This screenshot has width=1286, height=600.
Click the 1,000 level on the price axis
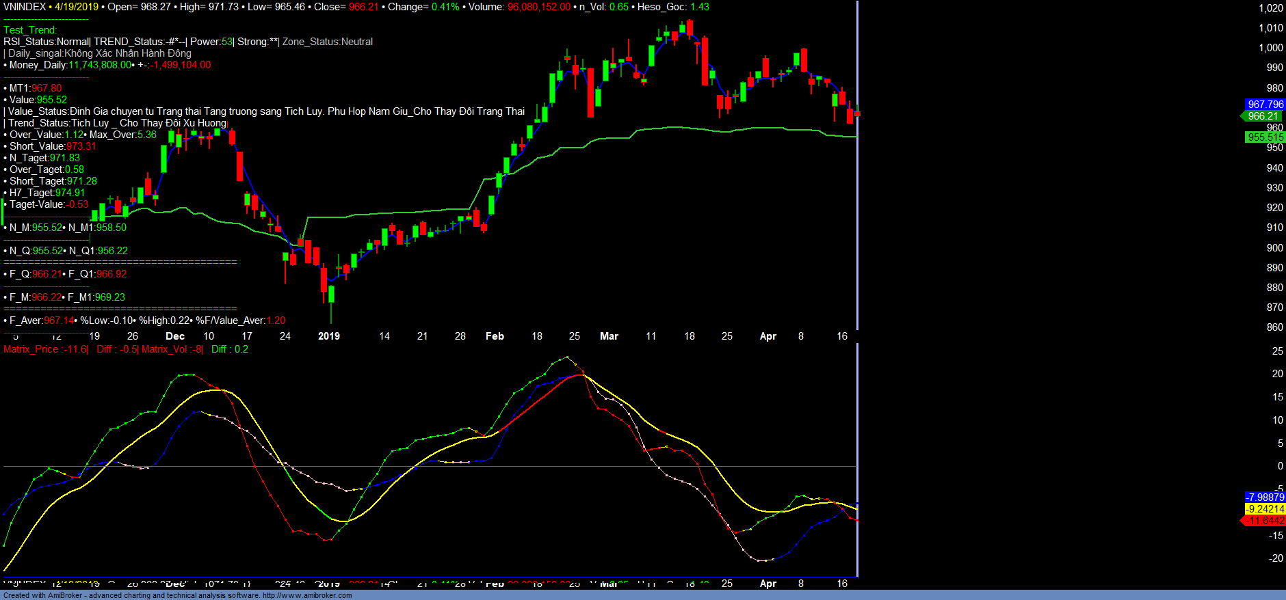pyautogui.click(x=1271, y=48)
